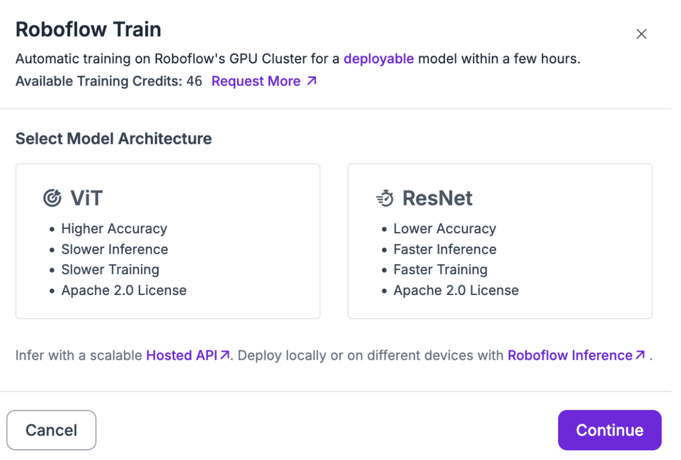Follow the deployable link
This screenshot has height=460, width=681.
[379, 59]
